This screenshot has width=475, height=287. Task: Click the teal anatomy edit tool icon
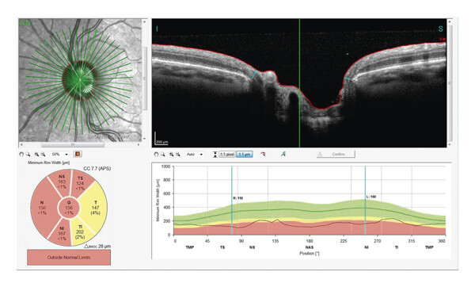click(283, 154)
